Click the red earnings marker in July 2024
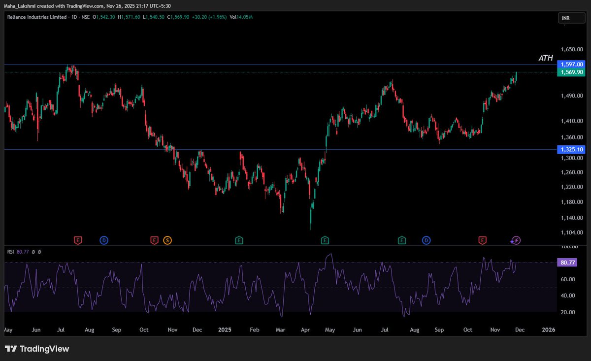The image size is (591, 361). point(78,240)
